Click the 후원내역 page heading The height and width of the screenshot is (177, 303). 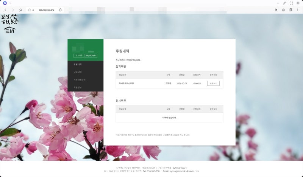122,51
